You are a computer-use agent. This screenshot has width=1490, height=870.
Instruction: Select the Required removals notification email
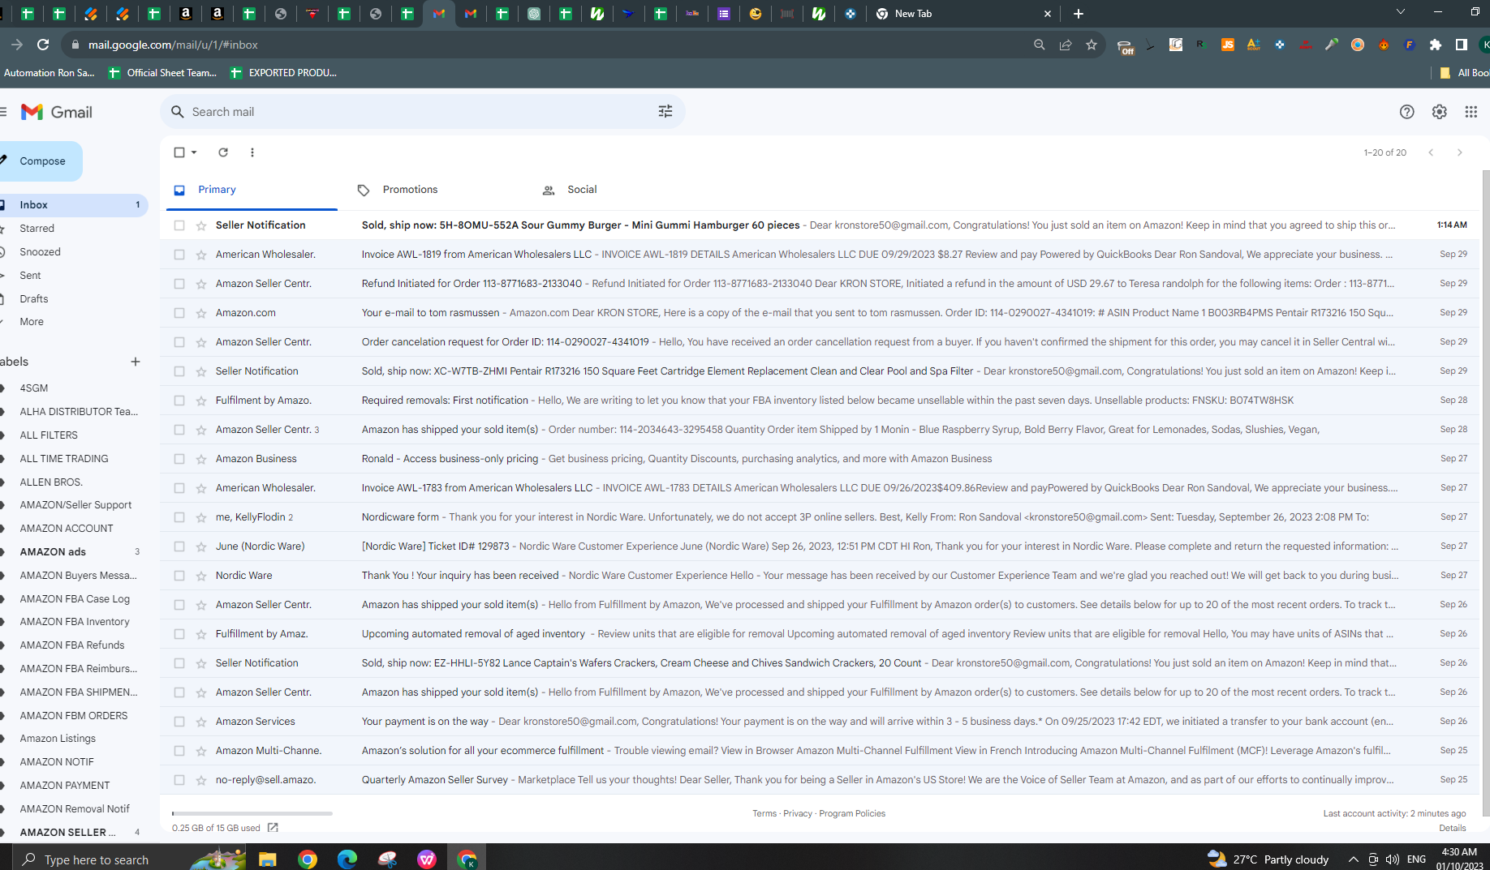pos(179,401)
